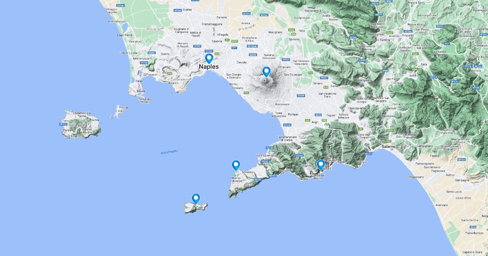Click the blue pin on Capri island

[x=196, y=199]
